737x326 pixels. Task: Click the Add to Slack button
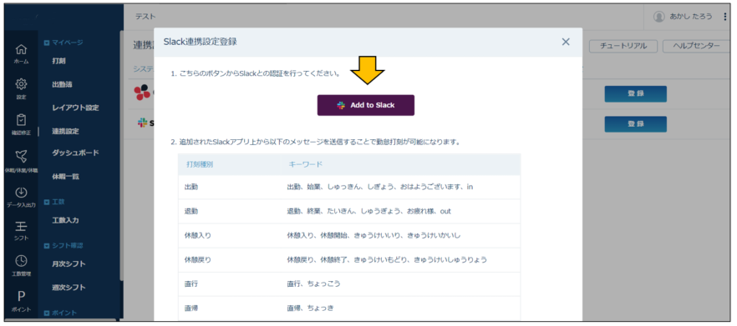pyautogui.click(x=366, y=105)
